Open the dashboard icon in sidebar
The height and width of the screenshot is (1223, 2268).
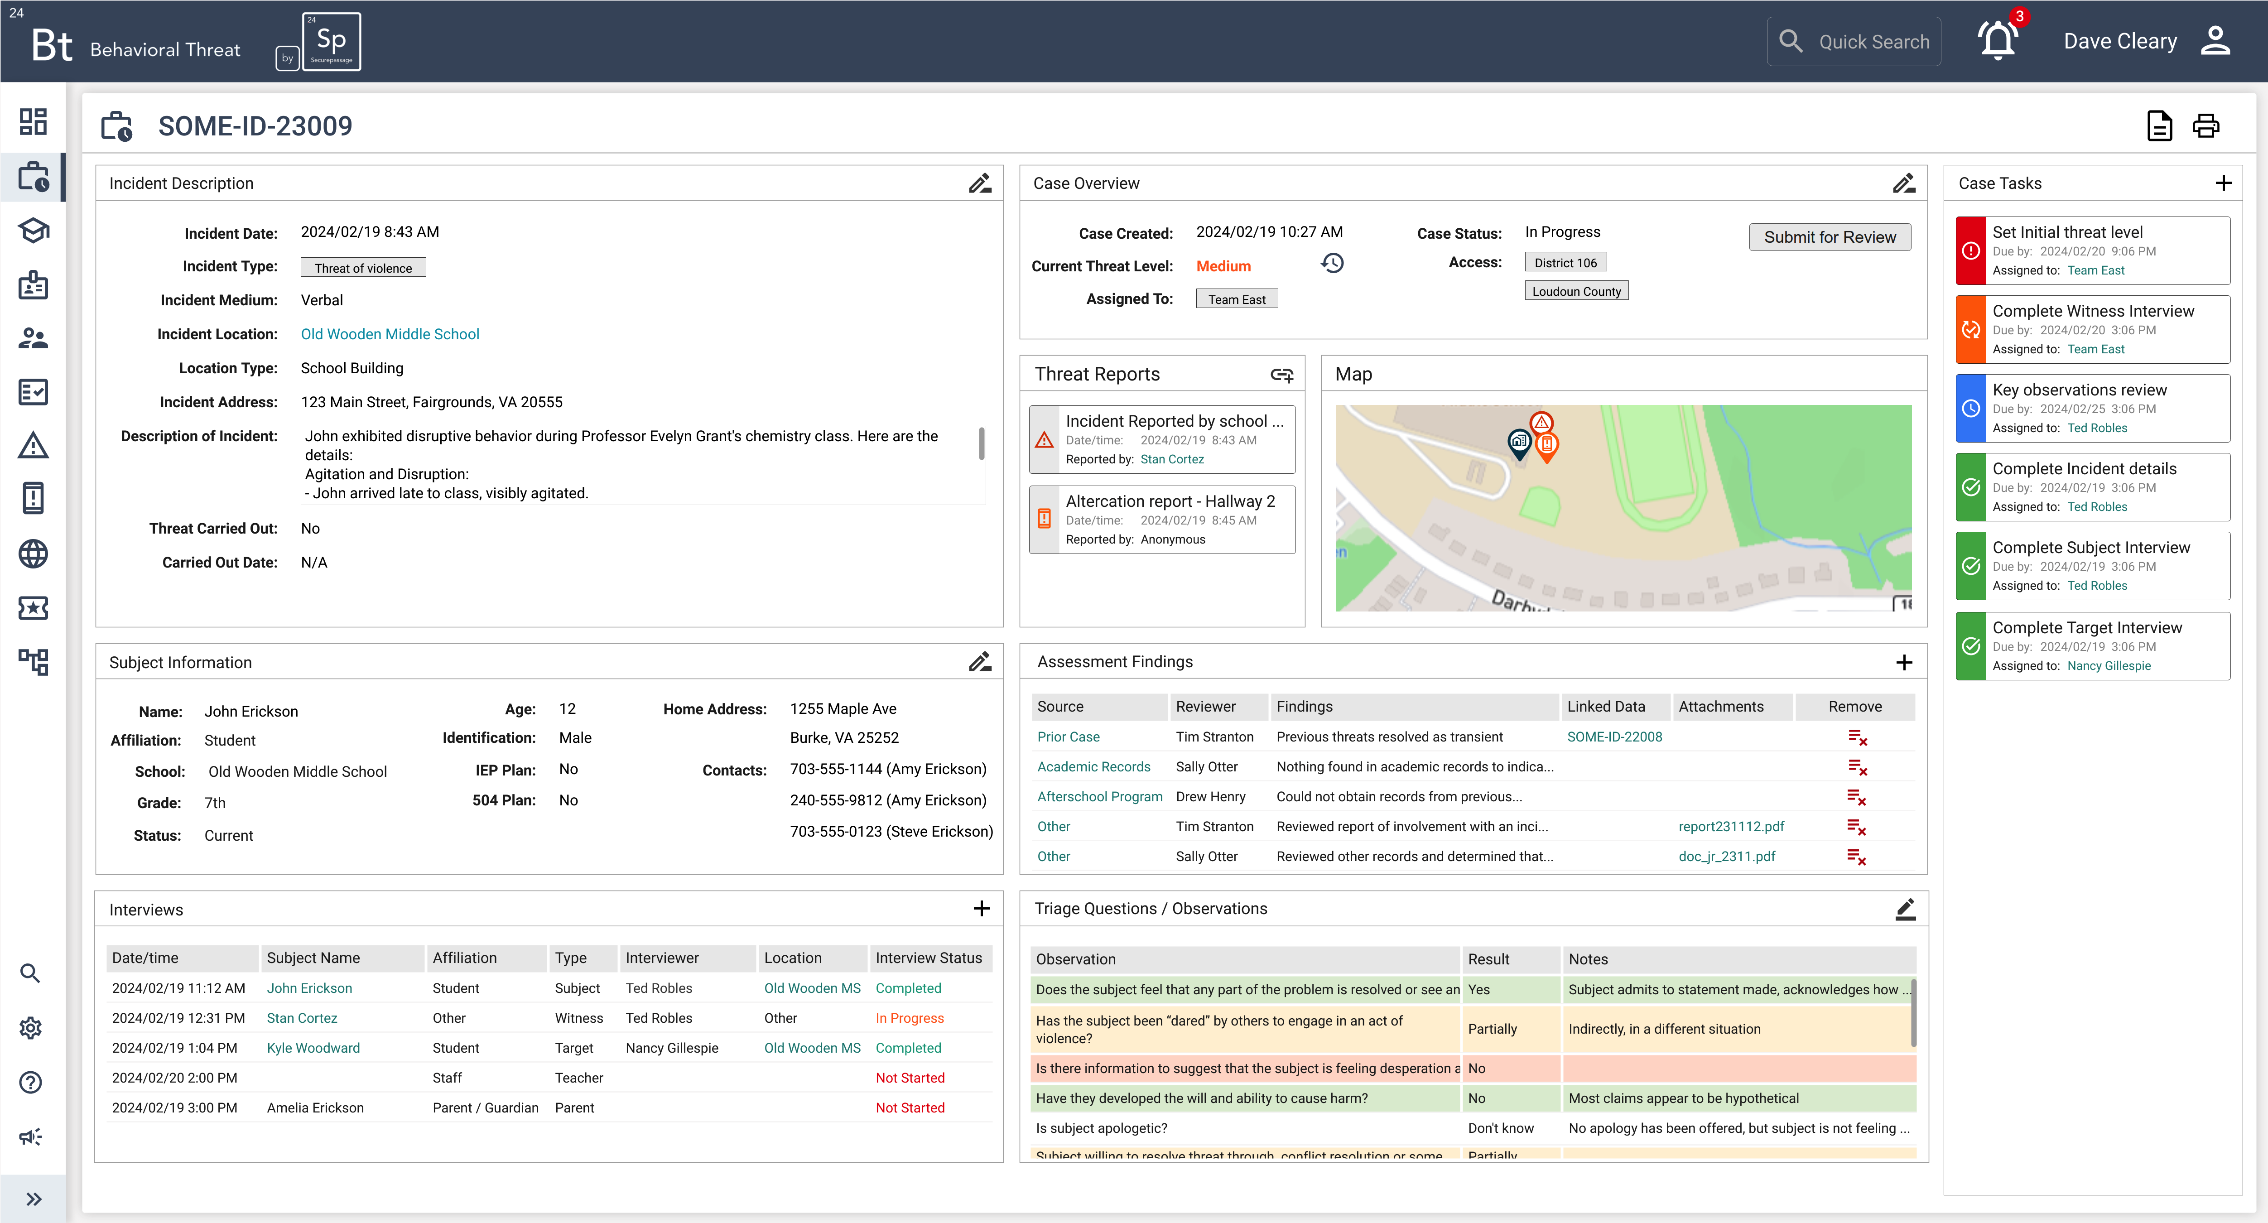[x=33, y=121]
